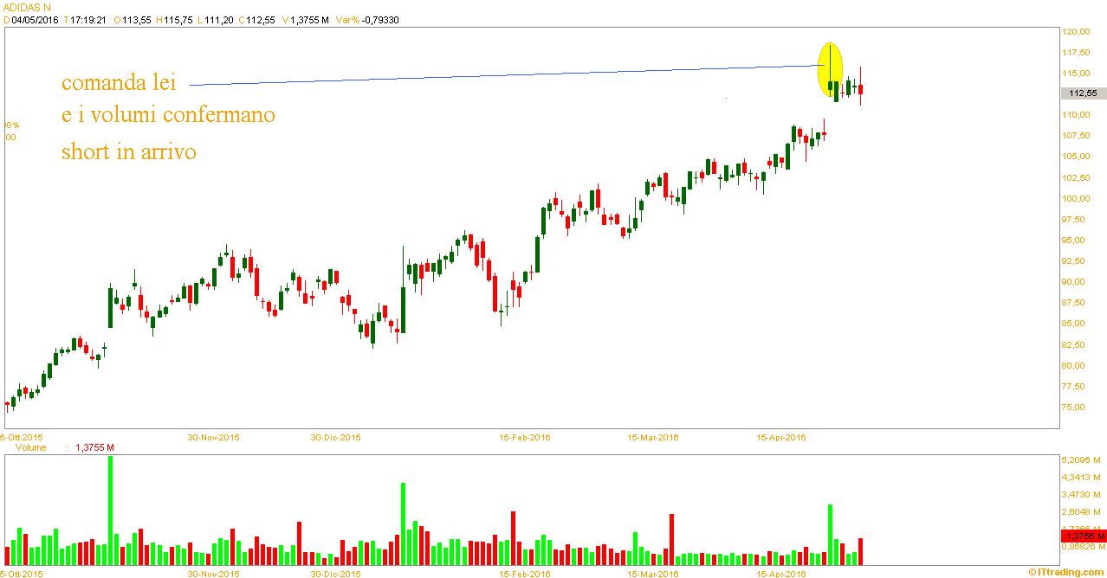Click the last red candlestick on chart
Screen dimensions: 1107x578
click(860, 86)
